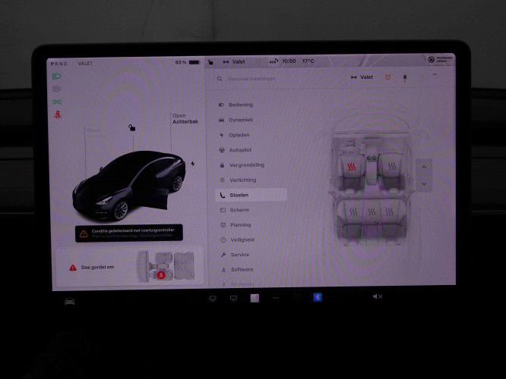Go to Autopilot settings
The height and width of the screenshot is (379, 506).
[x=240, y=150]
